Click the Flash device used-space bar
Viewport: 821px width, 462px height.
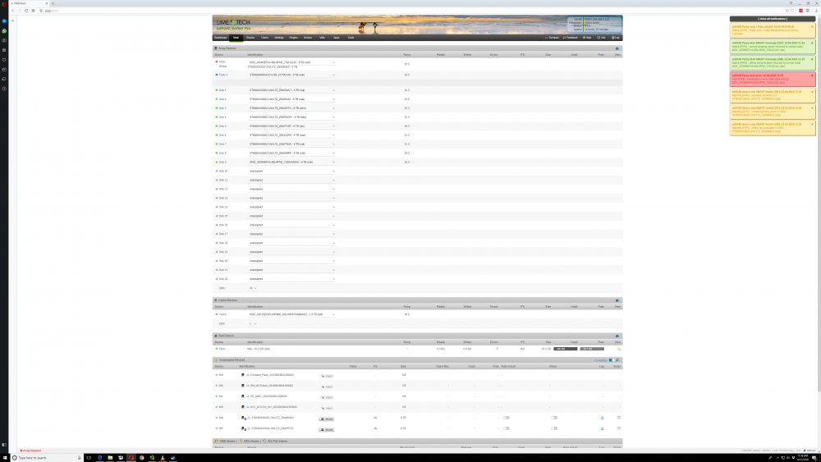pos(566,349)
